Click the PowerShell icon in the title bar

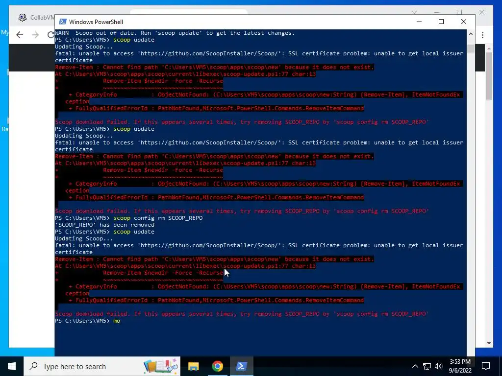[x=63, y=22]
